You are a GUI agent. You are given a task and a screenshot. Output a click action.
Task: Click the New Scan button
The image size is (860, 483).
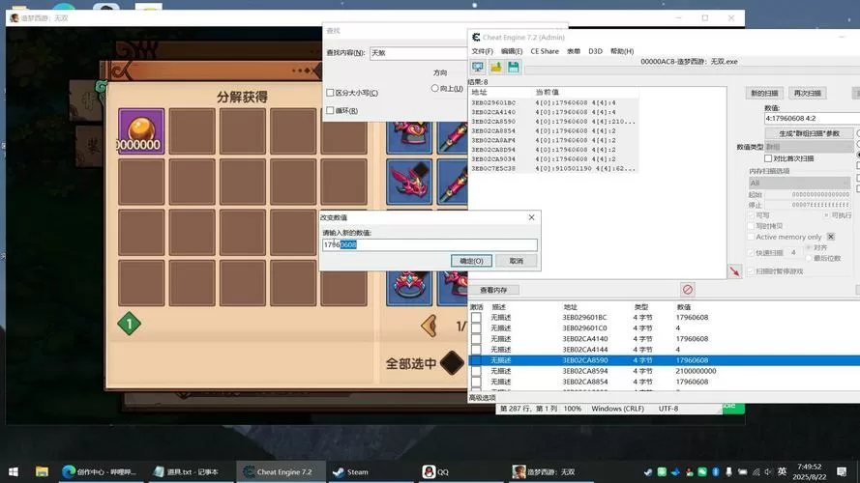pos(764,93)
